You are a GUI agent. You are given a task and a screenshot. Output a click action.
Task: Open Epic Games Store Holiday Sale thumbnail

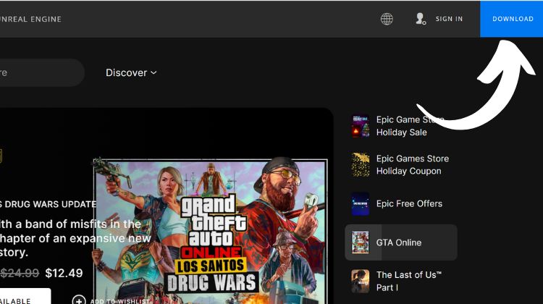tap(360, 126)
